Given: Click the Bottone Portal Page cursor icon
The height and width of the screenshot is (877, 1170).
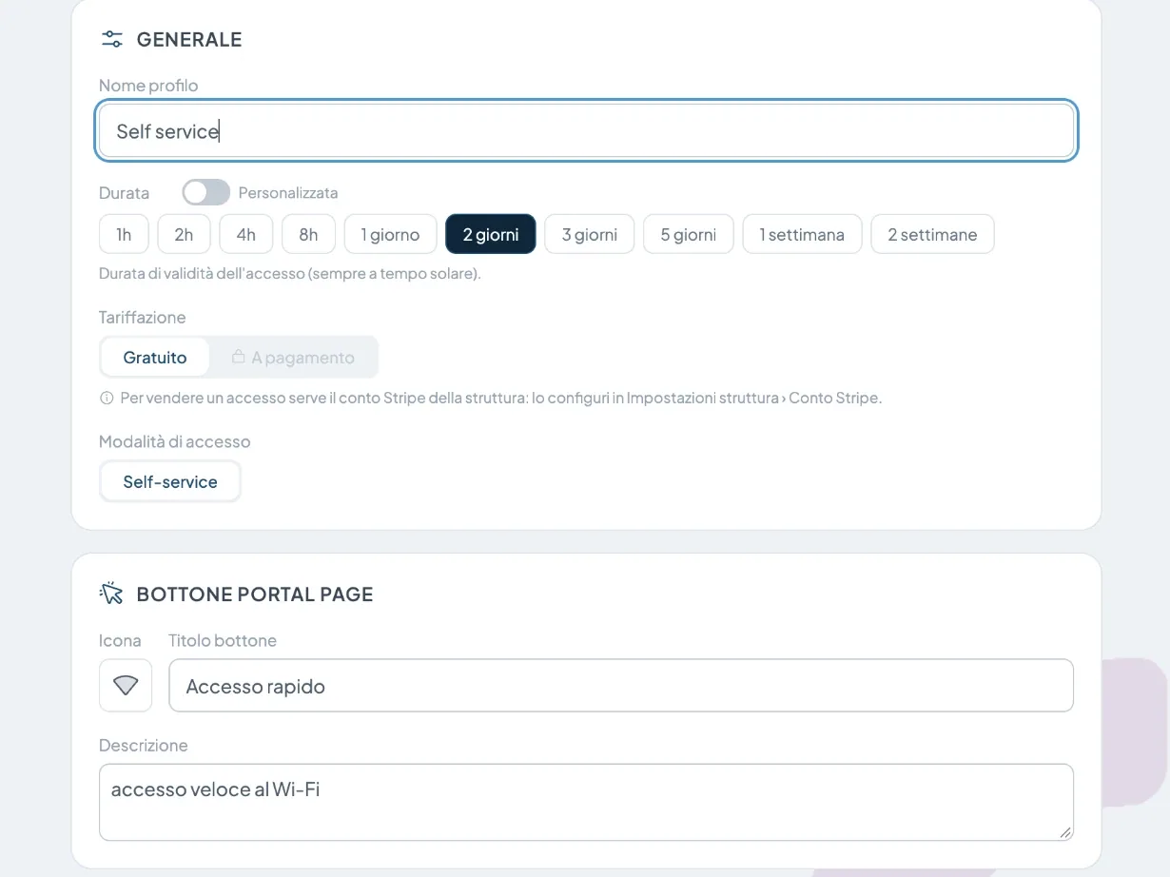Looking at the screenshot, I should pyautogui.click(x=112, y=594).
